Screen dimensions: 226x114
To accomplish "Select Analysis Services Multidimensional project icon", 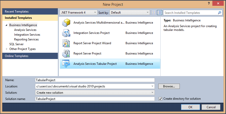I will (x=66, y=23).
